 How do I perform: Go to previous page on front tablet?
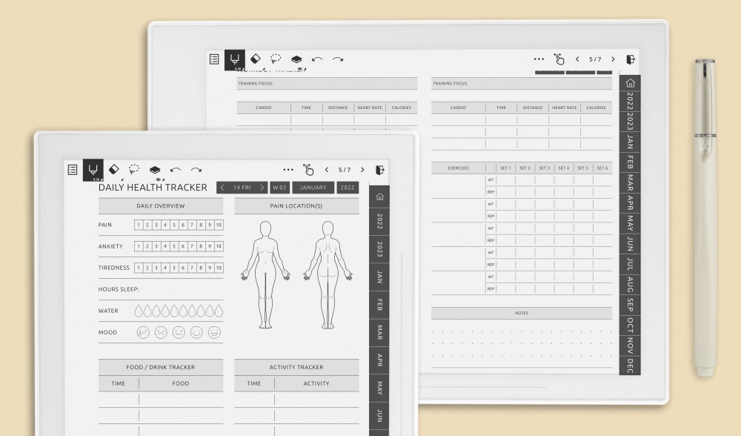(327, 170)
